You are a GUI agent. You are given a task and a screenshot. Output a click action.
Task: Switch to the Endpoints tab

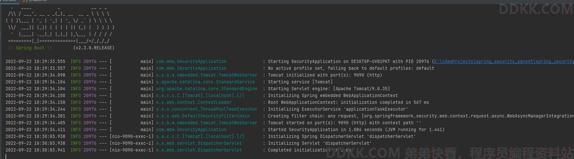(x=35, y=1)
